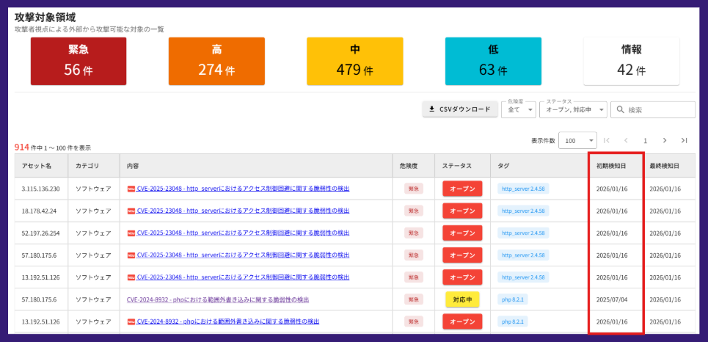Click NEW badge icon on 3.115.136.230 row
The width and height of the screenshot is (708, 342).
[x=131, y=189]
